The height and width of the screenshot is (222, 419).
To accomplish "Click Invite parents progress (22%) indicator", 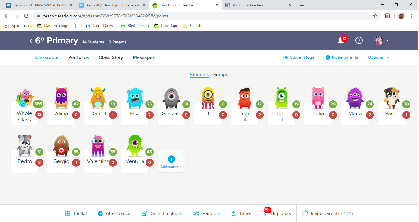I will pos(327,213).
